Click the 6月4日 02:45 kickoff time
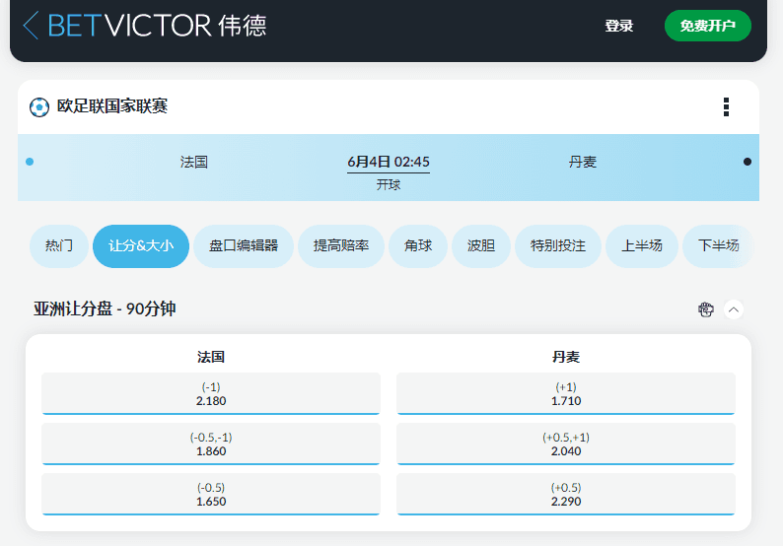The height and width of the screenshot is (546, 783). (389, 163)
